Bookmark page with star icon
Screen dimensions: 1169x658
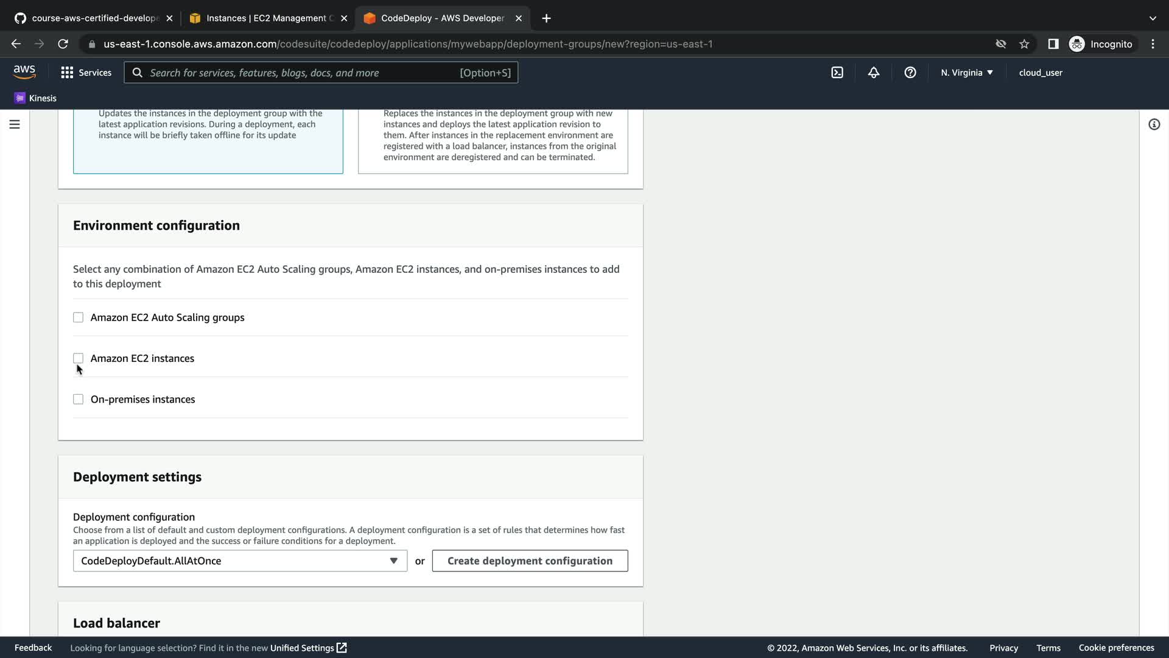point(1024,44)
